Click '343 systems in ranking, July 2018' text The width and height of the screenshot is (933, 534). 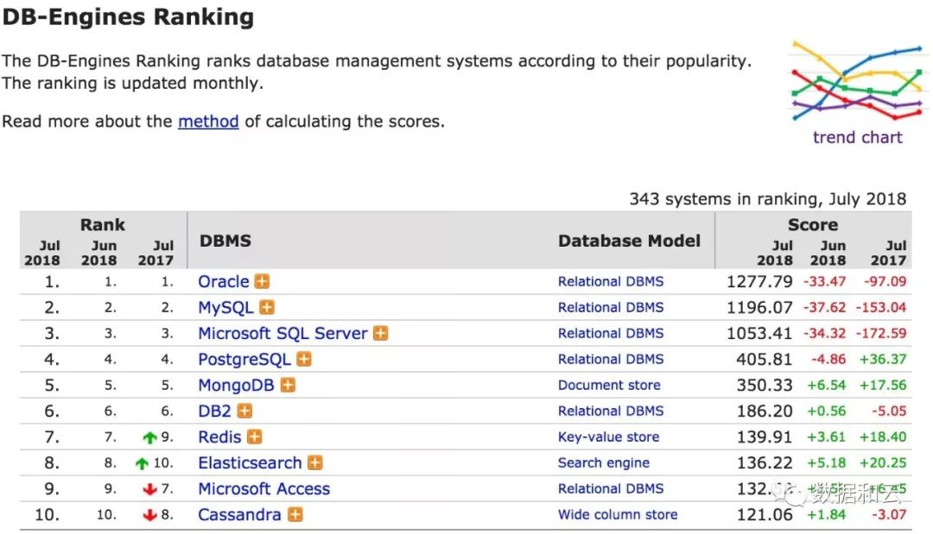[x=768, y=198]
